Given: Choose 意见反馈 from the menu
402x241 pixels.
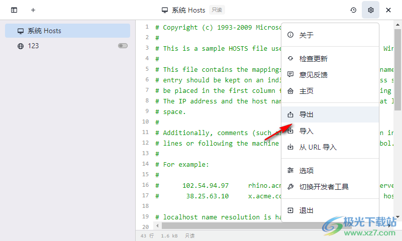Looking at the screenshot, I should (330, 75).
